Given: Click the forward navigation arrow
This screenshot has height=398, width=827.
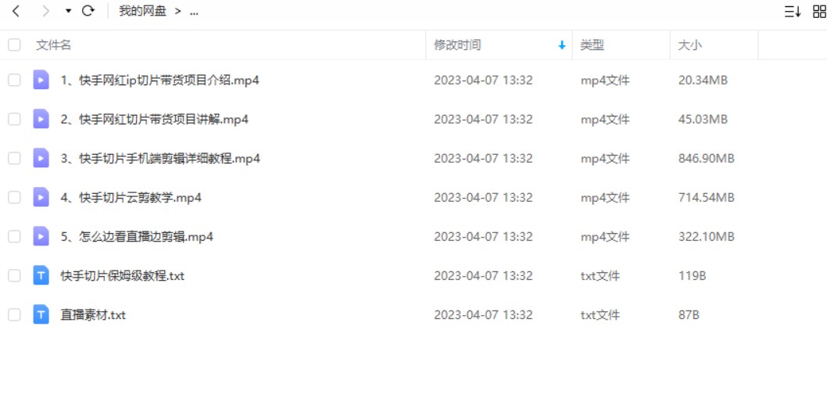Looking at the screenshot, I should coord(46,11).
